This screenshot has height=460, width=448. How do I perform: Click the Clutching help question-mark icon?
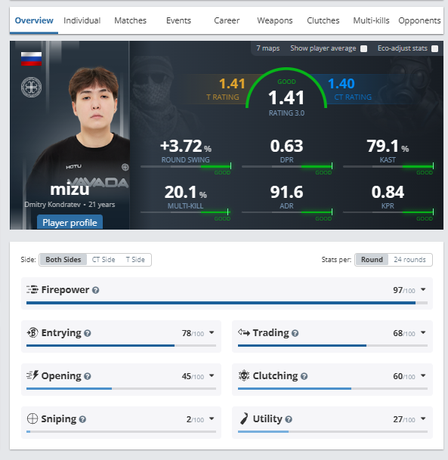[304, 376]
